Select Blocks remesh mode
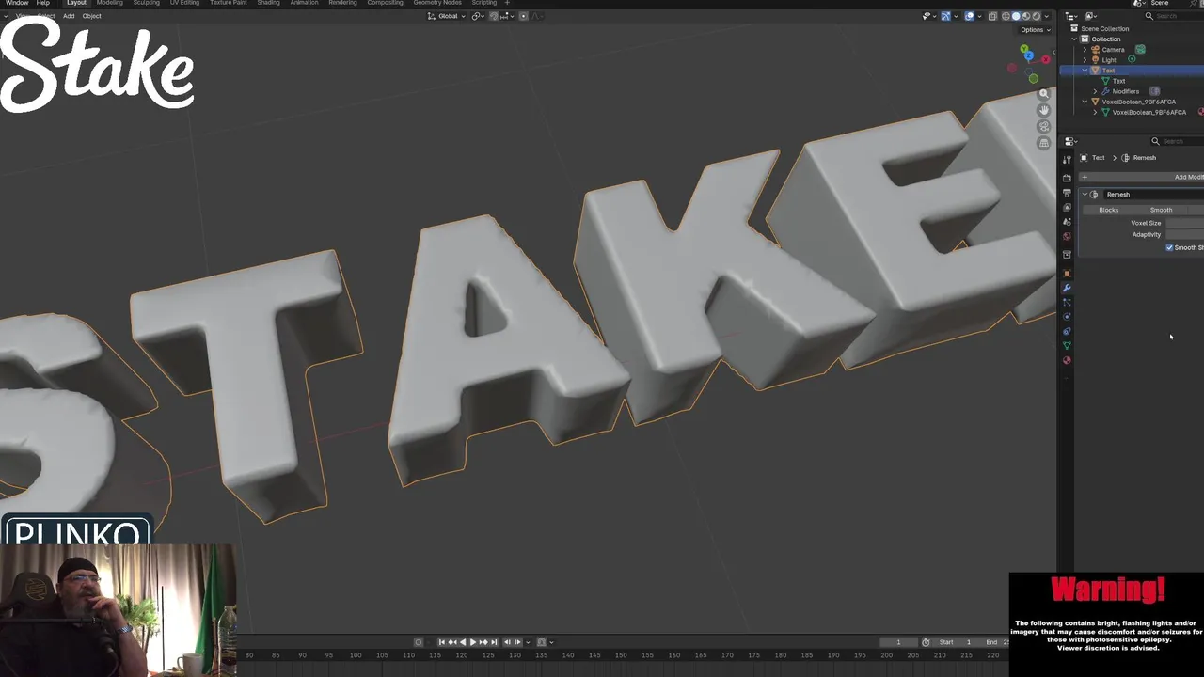Image resolution: width=1204 pixels, height=677 pixels. [1109, 210]
